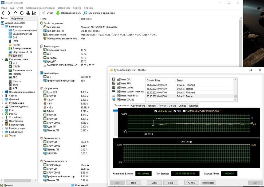Expand the Тесты tree node
Screen dimensions: 264x187
[x=2, y=135]
